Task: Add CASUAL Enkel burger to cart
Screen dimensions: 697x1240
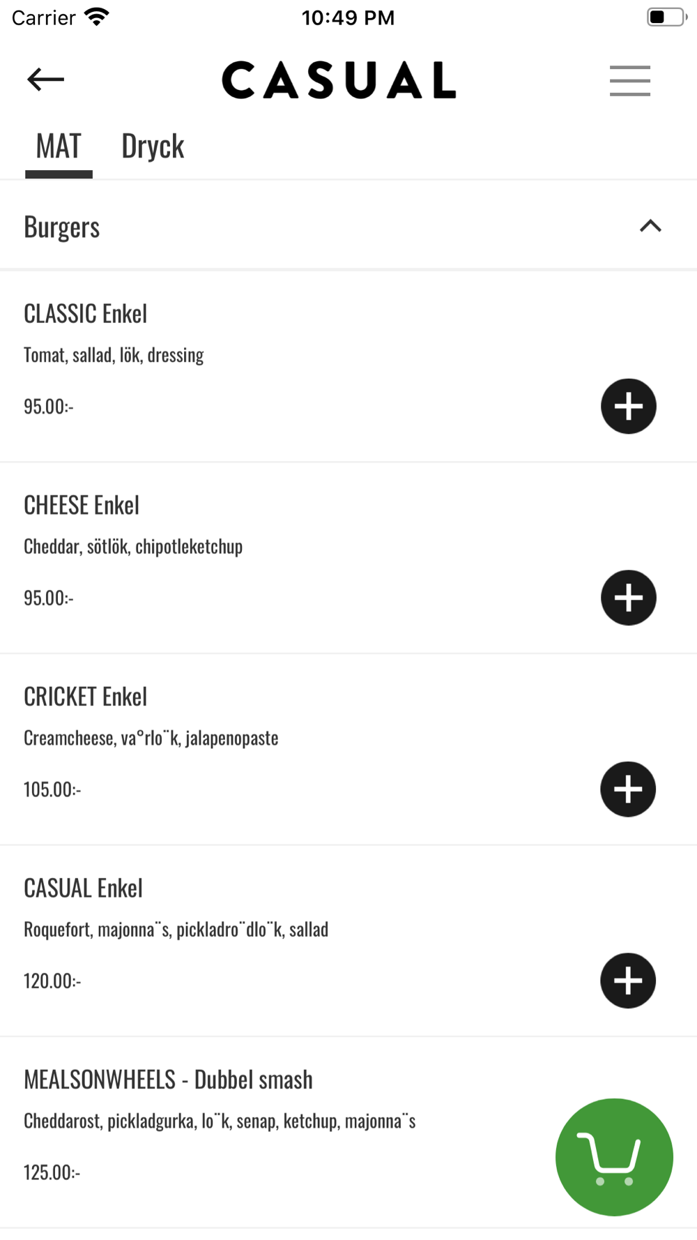Action: (x=628, y=981)
